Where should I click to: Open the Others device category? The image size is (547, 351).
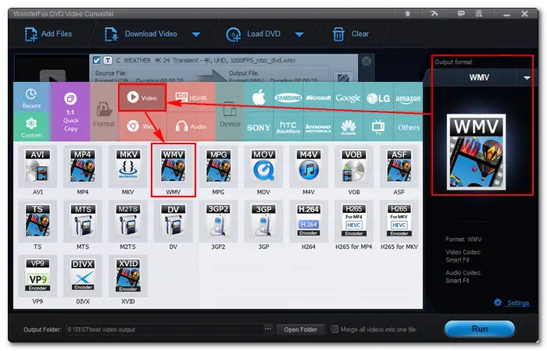(408, 126)
